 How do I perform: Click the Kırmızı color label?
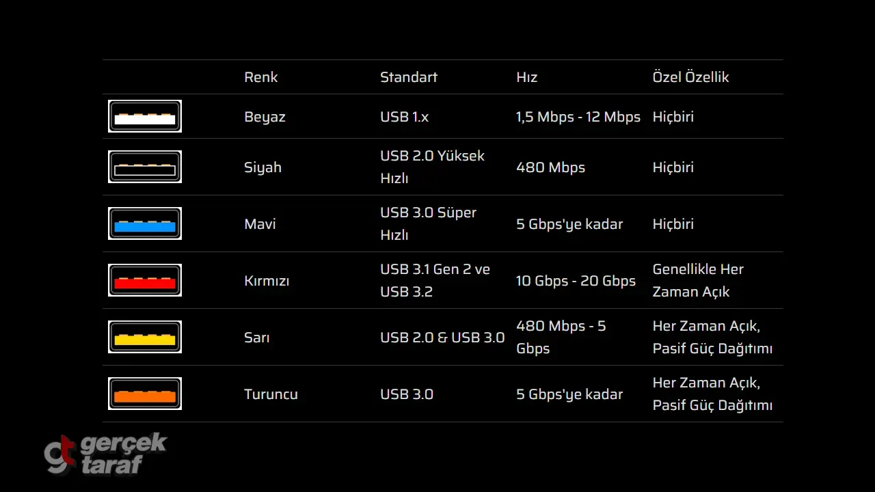[x=267, y=281]
